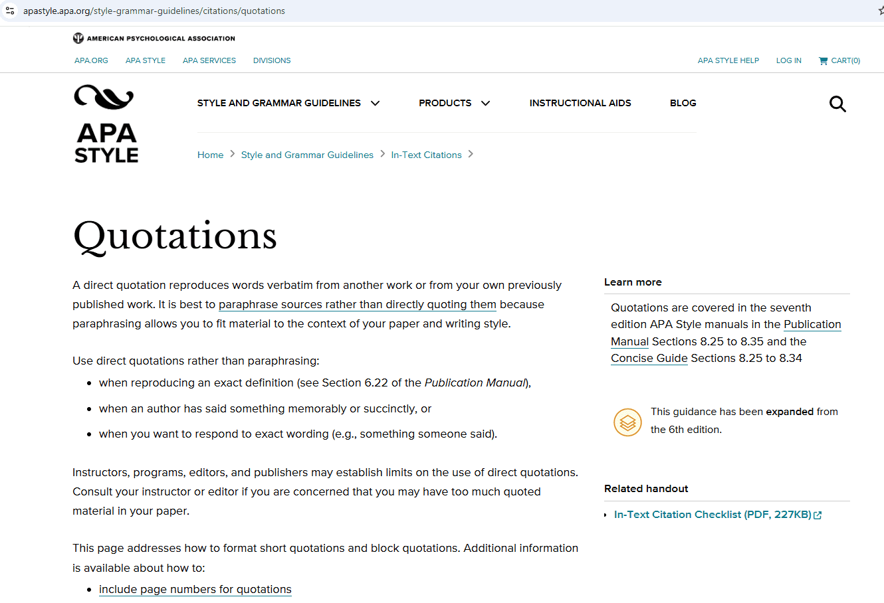The width and height of the screenshot is (884, 603).
Task: Follow include page numbers for quotations link
Action: (x=195, y=590)
